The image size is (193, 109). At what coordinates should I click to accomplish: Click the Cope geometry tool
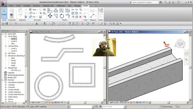[33, 9]
